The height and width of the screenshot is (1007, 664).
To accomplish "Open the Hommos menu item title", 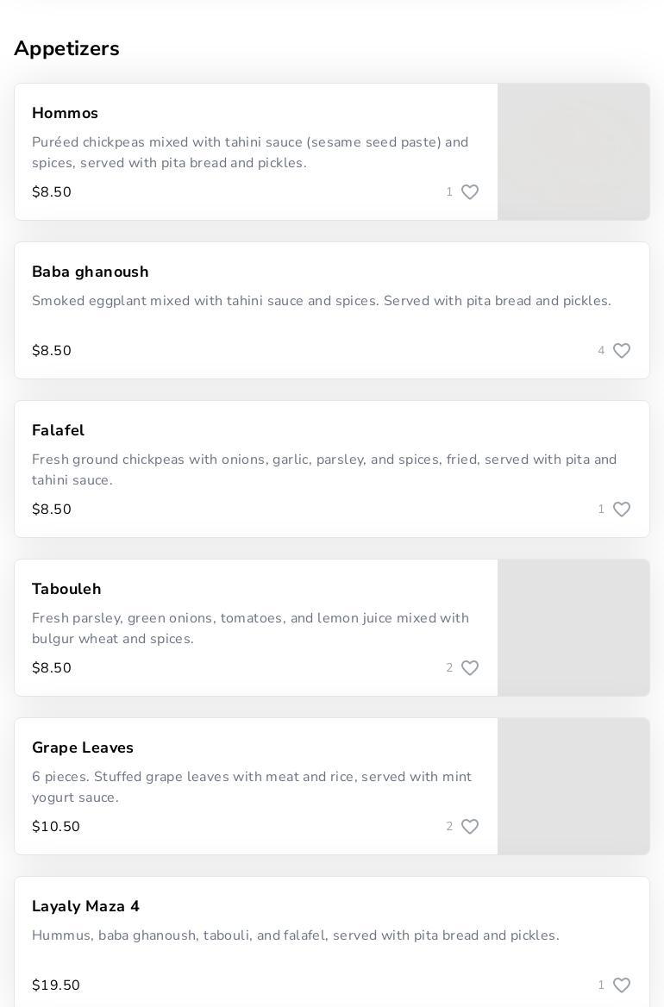I will pos(65,113).
